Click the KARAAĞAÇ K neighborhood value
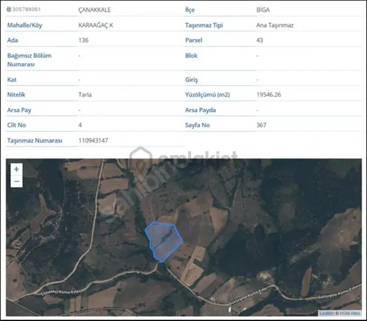Viewport: 367px width, 321px height. [x=96, y=25]
